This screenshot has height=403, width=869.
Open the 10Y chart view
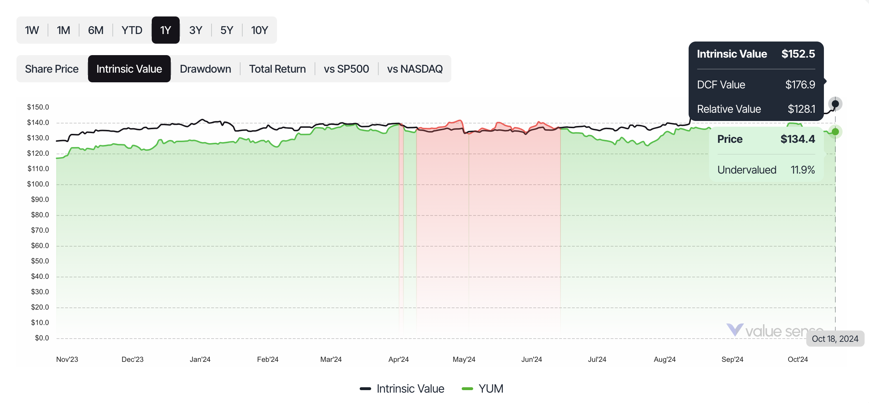(259, 30)
